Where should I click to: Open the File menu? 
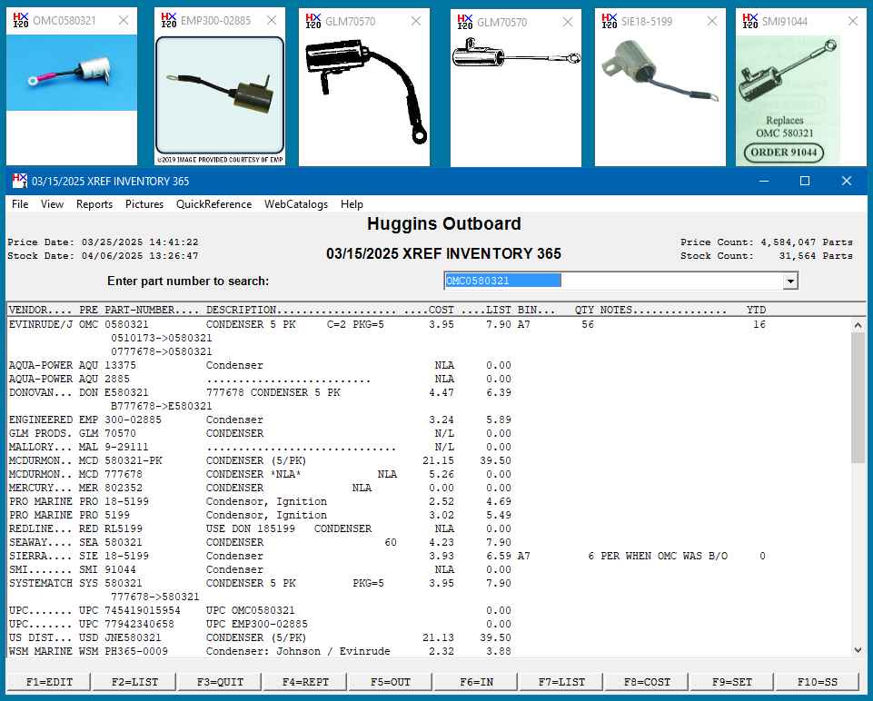coord(19,204)
